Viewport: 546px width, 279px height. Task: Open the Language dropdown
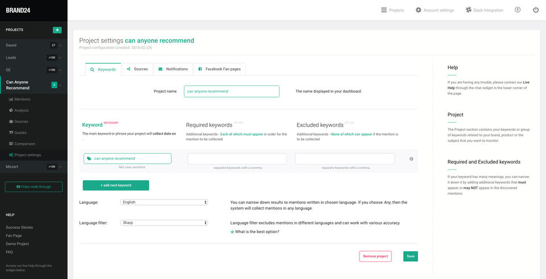click(164, 202)
